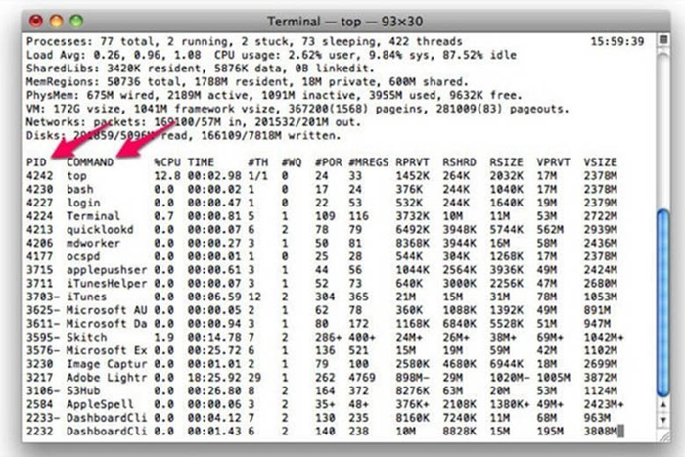This screenshot has width=685, height=457.
Task: Click PID 2232 in the last row
Action: (40, 432)
